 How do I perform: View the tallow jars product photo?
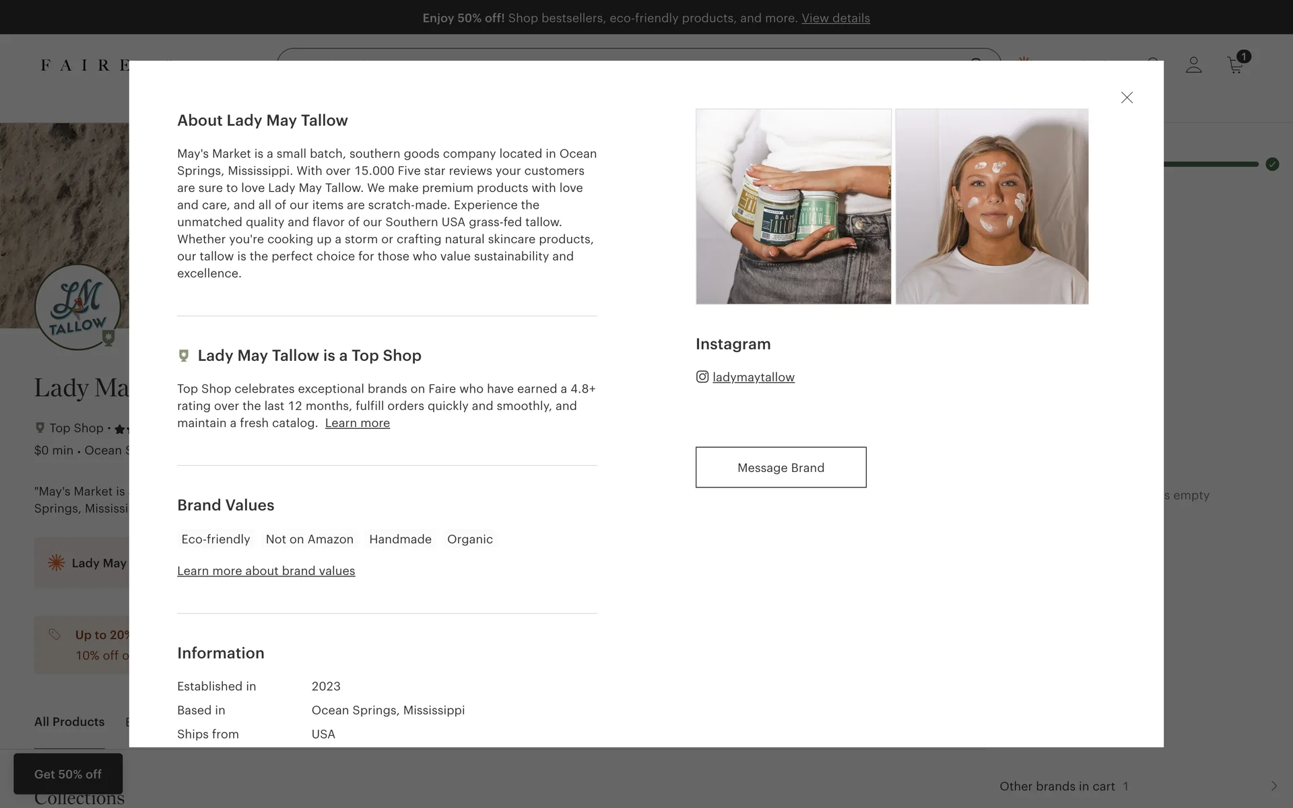click(793, 207)
